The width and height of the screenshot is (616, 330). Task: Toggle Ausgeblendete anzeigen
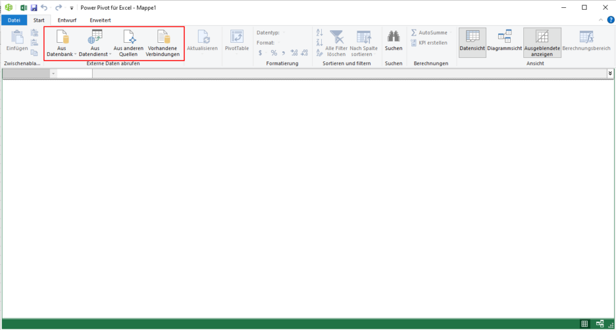[x=542, y=43]
